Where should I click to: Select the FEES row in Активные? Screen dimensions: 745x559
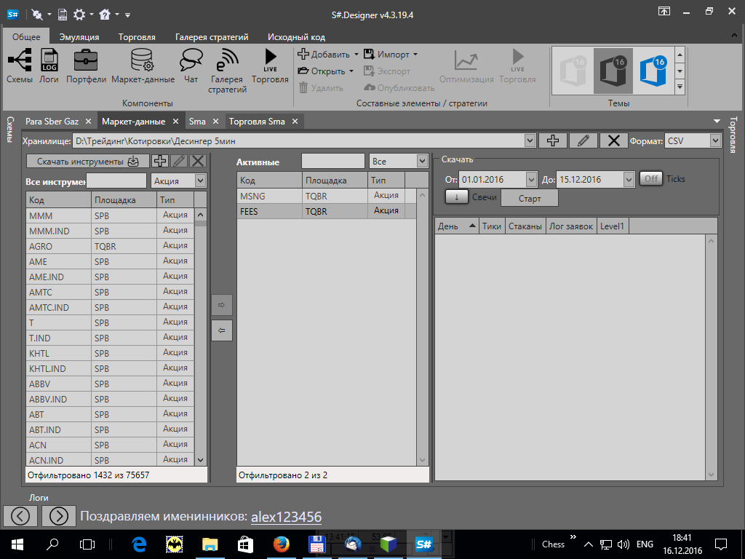327,211
